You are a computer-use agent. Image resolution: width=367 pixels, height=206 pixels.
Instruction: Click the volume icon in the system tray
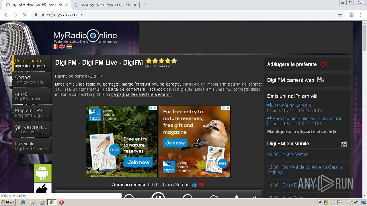pos(333,202)
